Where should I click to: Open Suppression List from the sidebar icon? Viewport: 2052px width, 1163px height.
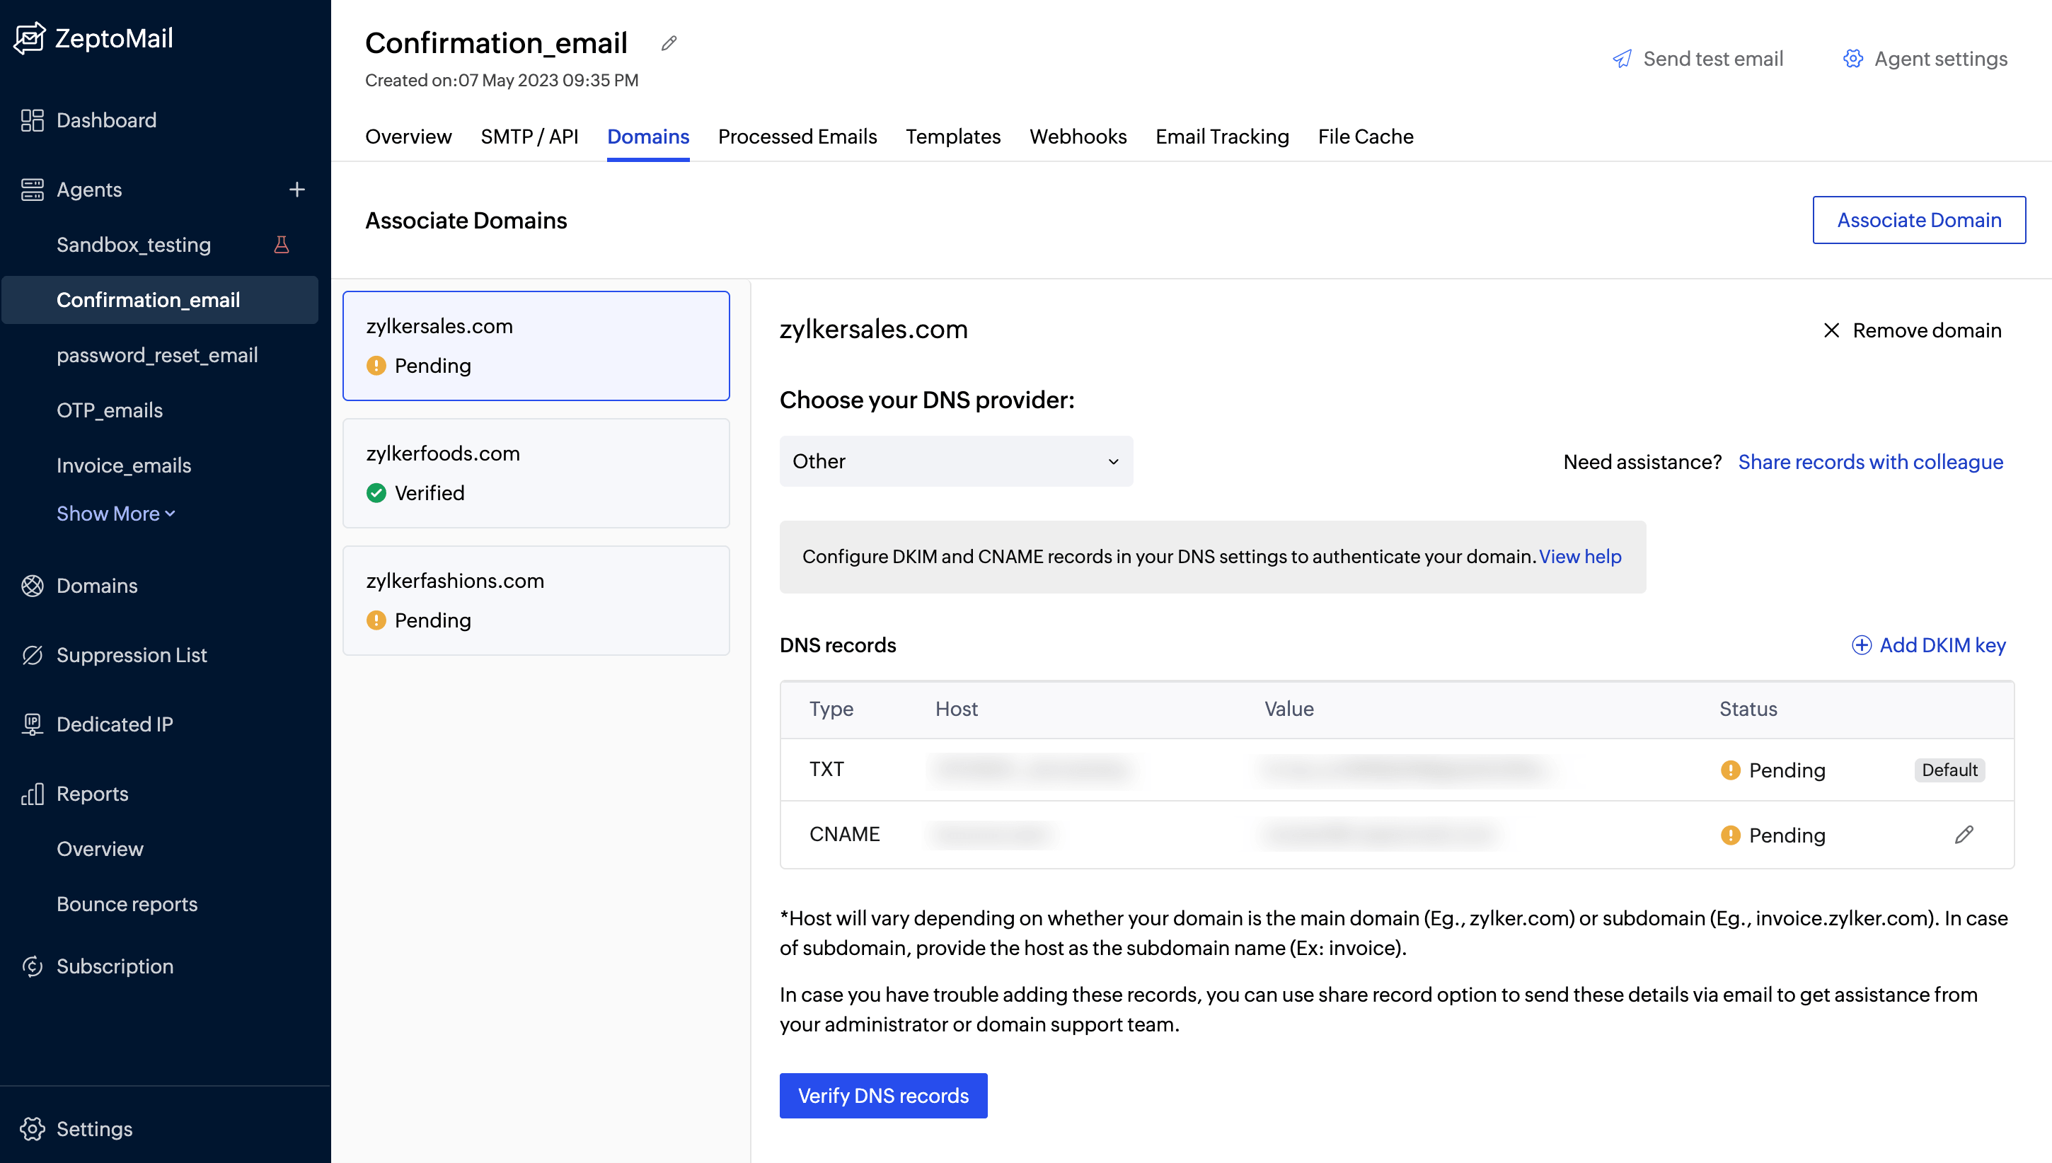[x=32, y=655]
